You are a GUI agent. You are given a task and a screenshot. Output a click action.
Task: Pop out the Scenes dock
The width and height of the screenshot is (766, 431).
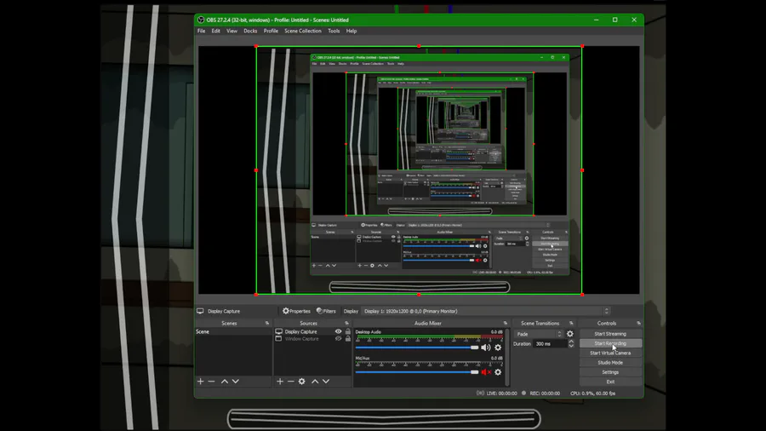tap(266, 323)
